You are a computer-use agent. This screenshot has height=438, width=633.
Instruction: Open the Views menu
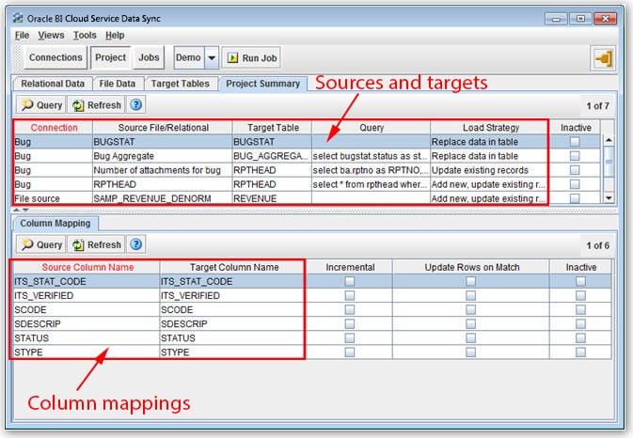51,36
